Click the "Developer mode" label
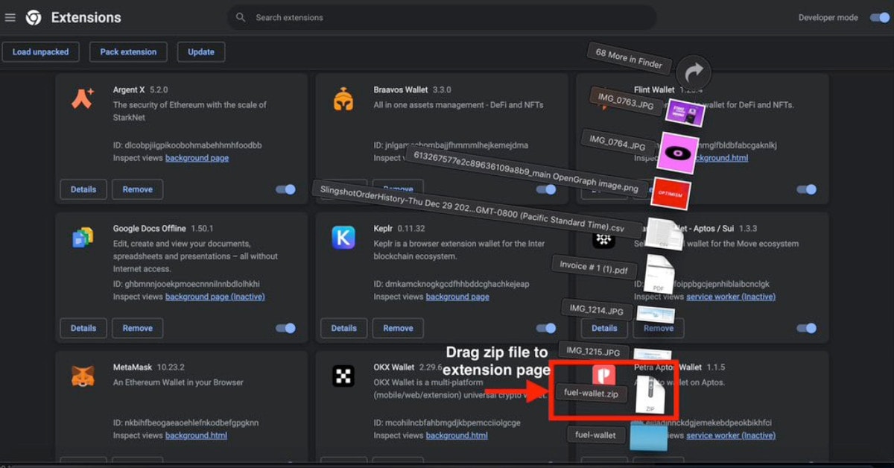The width and height of the screenshot is (894, 468). pyautogui.click(x=828, y=17)
